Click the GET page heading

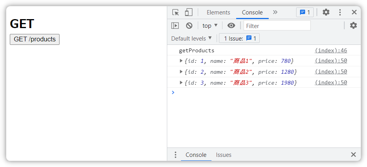22,24
